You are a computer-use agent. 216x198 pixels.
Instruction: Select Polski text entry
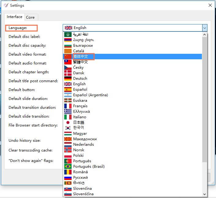click(78, 156)
